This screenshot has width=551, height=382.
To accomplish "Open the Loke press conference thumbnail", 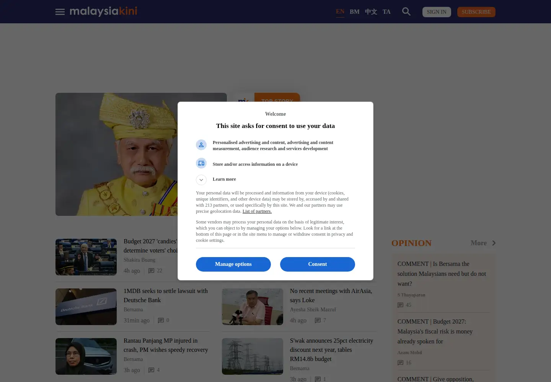I will 253,307.
